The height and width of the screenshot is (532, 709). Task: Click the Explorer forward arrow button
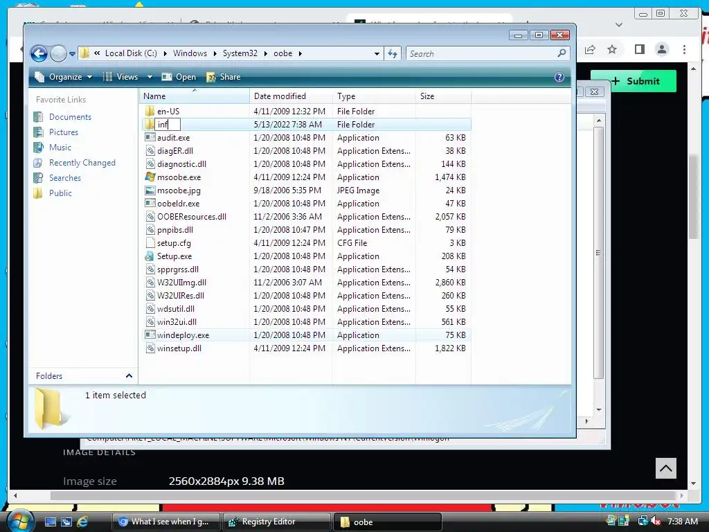pyautogui.click(x=58, y=54)
